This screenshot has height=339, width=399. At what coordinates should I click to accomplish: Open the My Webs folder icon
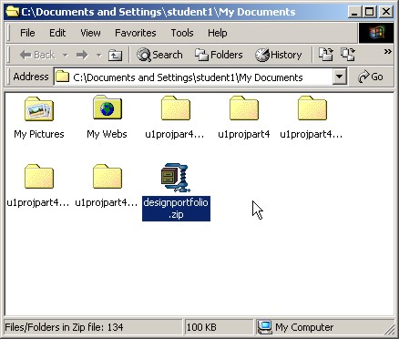point(107,108)
